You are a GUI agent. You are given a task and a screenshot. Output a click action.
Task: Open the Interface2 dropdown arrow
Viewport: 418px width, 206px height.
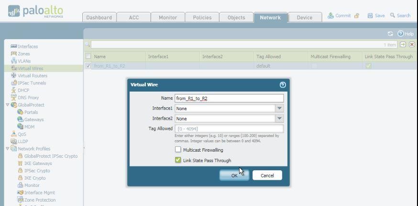pos(279,118)
